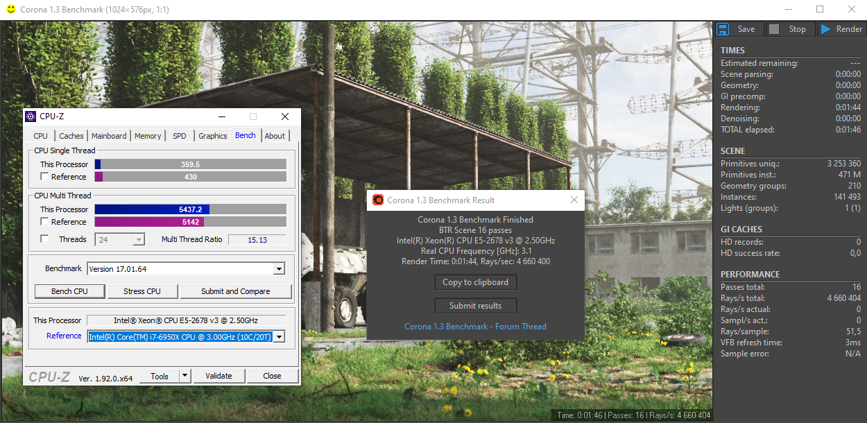Screen dimensions: 867x423
Task: Minimize the CPU-Z window
Action: (221, 116)
